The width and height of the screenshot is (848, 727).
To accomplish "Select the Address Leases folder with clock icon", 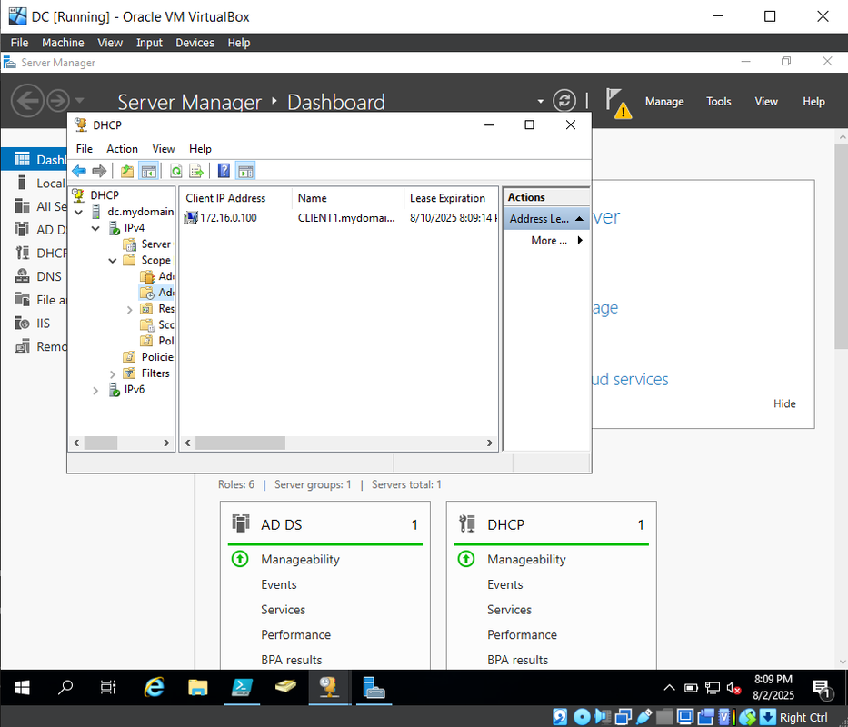I will (x=157, y=293).
